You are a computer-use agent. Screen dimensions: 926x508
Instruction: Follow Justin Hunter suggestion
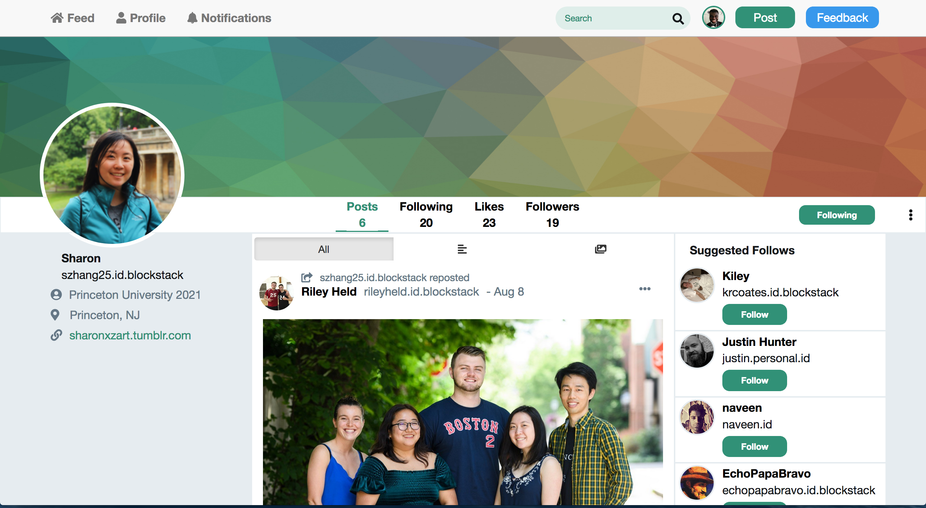[754, 380]
